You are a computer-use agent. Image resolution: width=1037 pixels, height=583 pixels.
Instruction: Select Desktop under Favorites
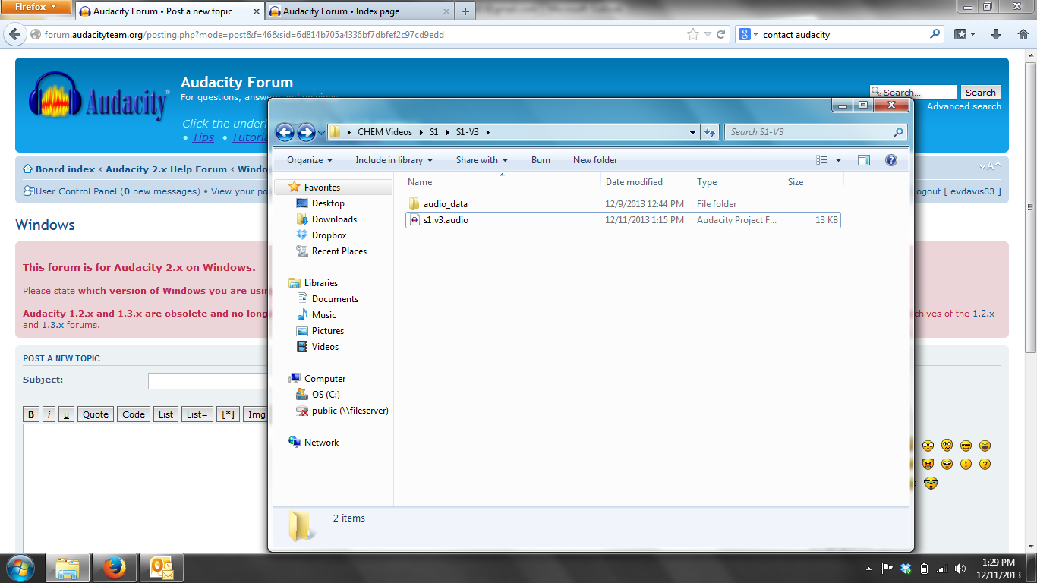(328, 203)
